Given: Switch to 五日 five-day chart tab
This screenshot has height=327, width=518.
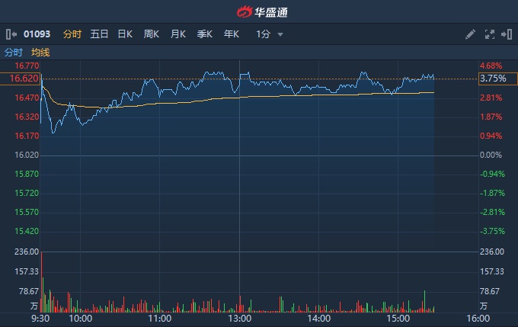Looking at the screenshot, I should pos(99,34).
